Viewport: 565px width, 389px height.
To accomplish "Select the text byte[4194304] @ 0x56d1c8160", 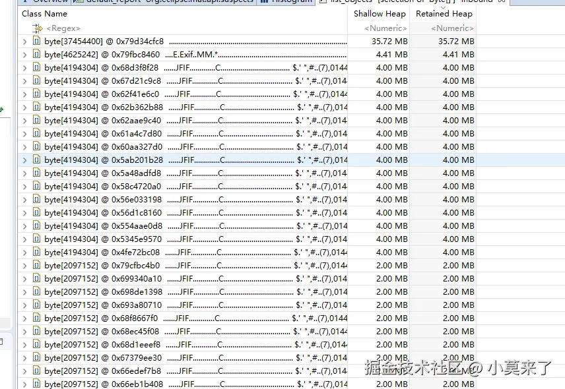I will point(103,213).
